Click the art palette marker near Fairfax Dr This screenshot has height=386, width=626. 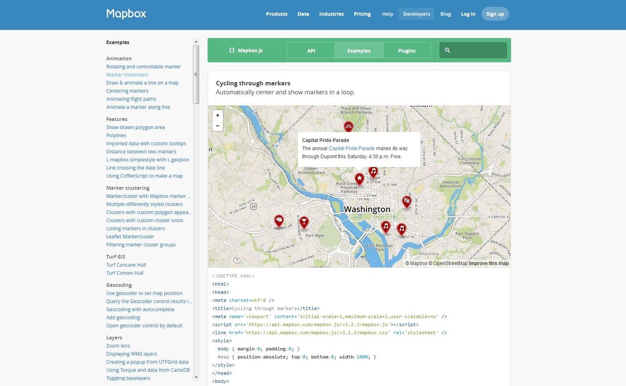coord(279,221)
